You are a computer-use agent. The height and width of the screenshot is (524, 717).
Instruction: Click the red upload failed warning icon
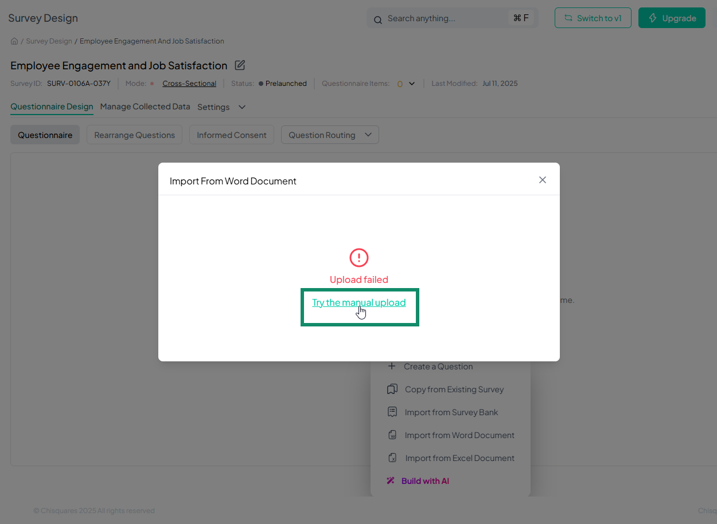click(x=359, y=258)
